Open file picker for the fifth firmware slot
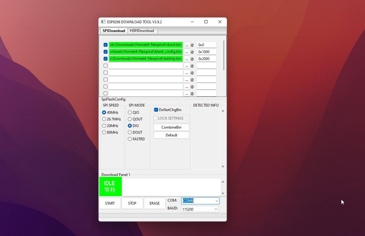The image size is (365, 236). pyautogui.click(x=187, y=72)
